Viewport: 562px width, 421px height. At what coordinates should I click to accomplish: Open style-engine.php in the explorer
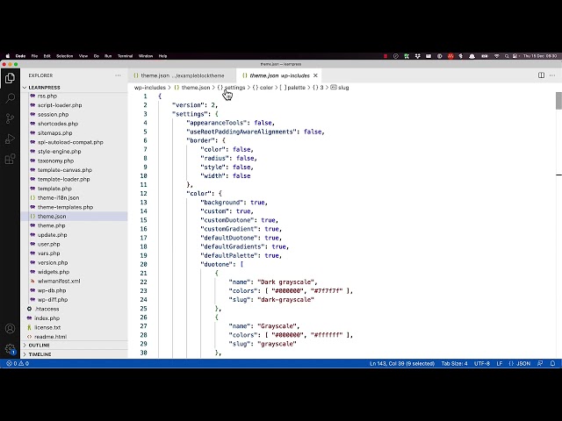pos(59,152)
